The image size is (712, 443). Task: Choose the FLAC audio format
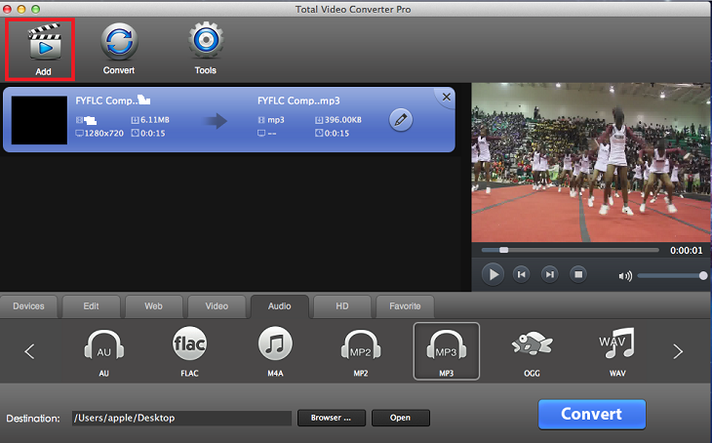[189, 351]
